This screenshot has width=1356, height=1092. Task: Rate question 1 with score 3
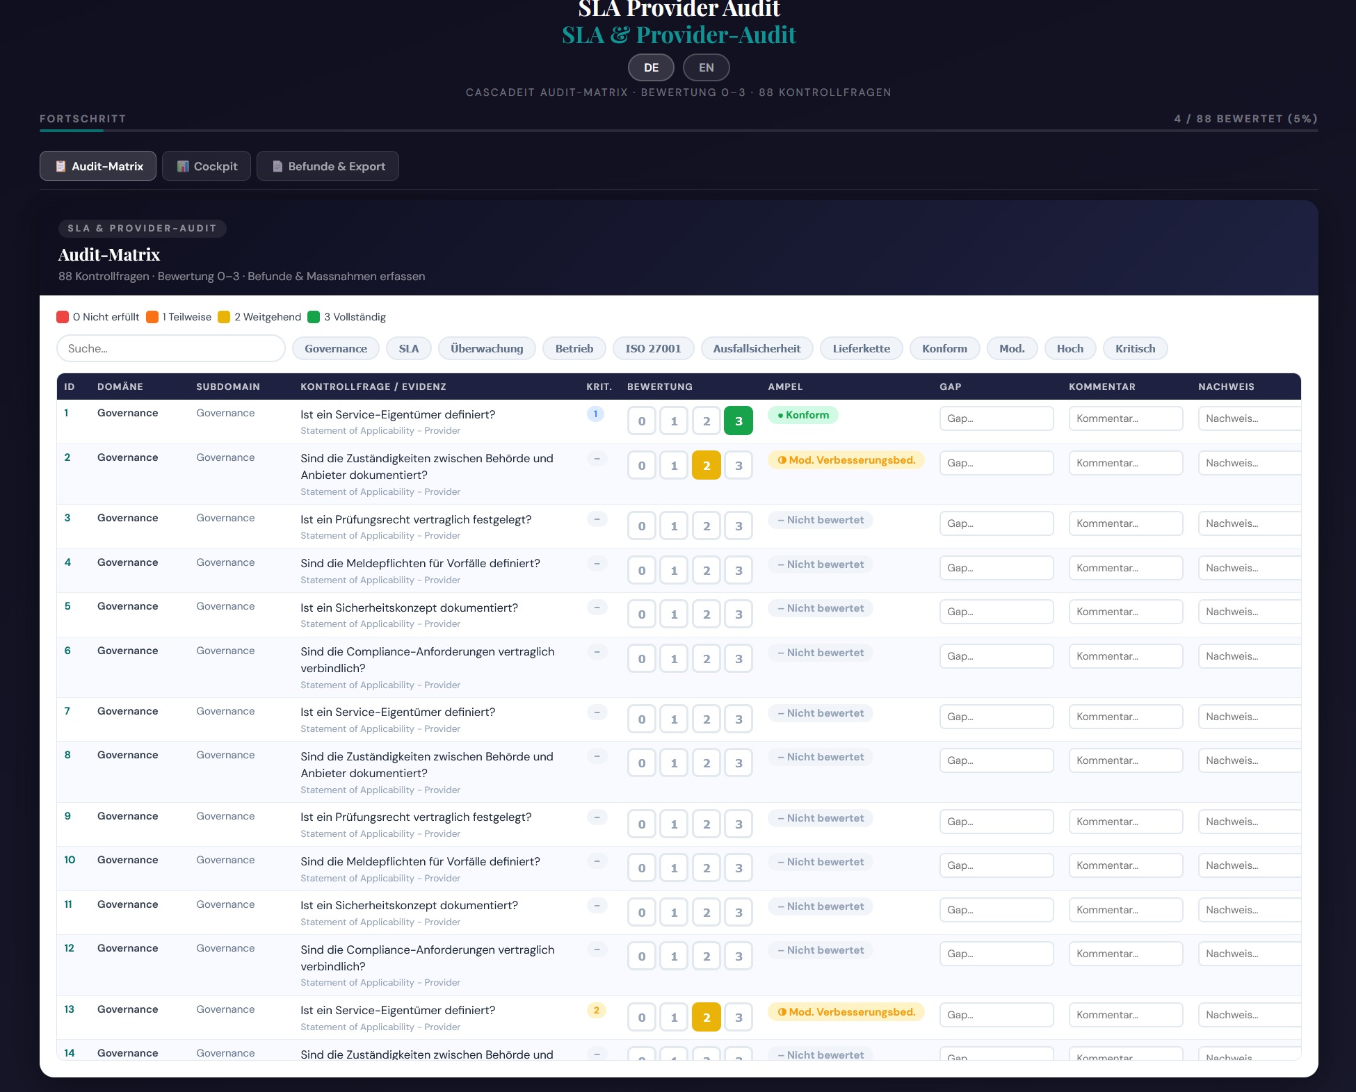pos(738,421)
